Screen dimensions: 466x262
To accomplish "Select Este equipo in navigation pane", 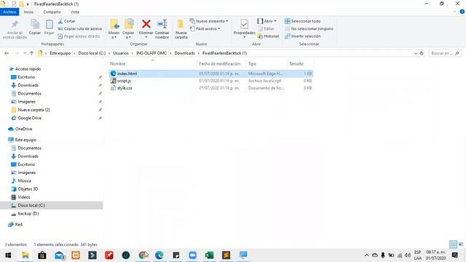I will [25, 140].
